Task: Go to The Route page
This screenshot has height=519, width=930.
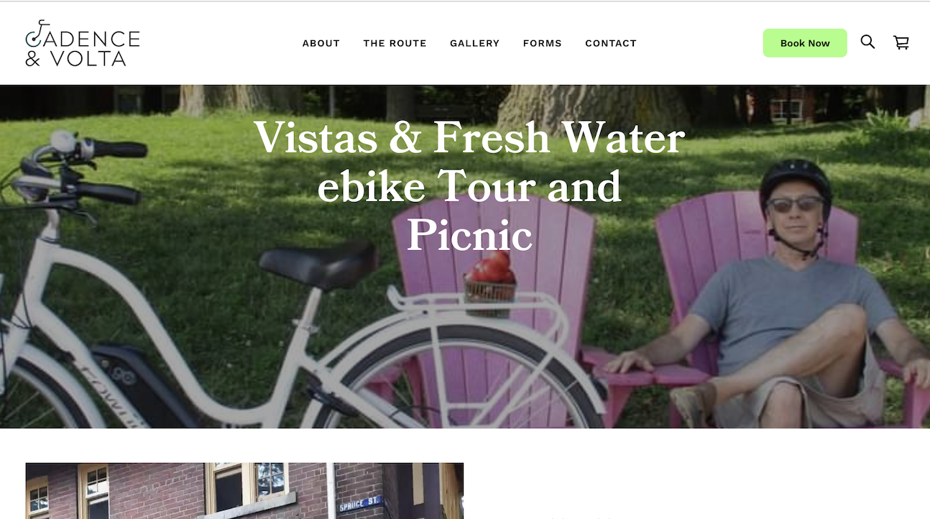Action: click(395, 43)
